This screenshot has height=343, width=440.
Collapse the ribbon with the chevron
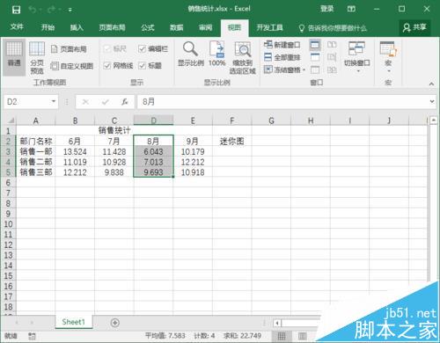(431, 84)
